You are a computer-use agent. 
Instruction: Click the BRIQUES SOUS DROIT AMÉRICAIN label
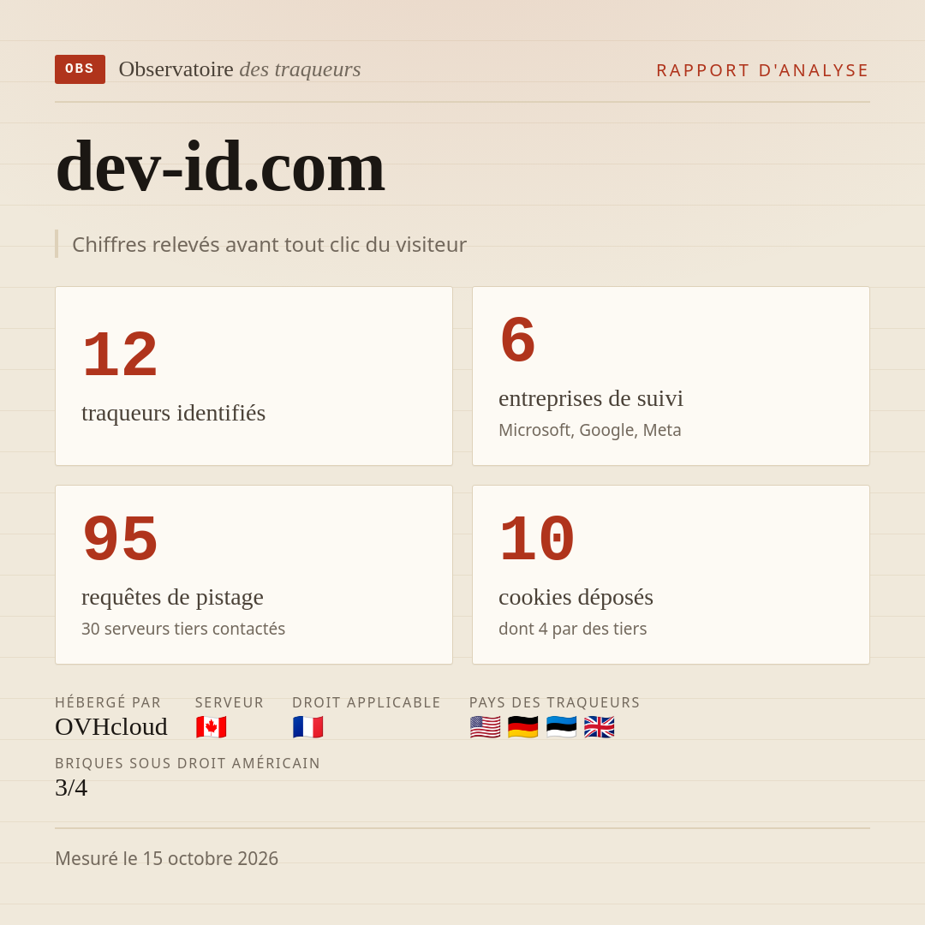tap(188, 763)
